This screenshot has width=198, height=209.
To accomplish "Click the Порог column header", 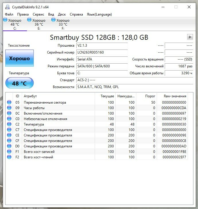I will click(x=146, y=96).
